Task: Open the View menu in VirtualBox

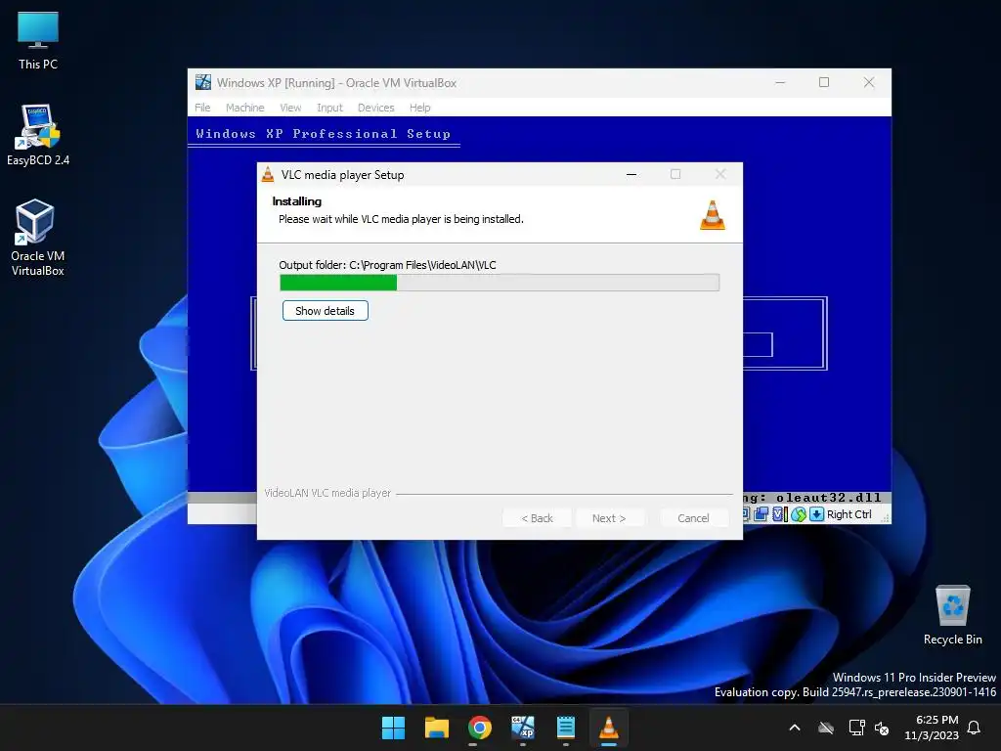Action: pos(290,108)
